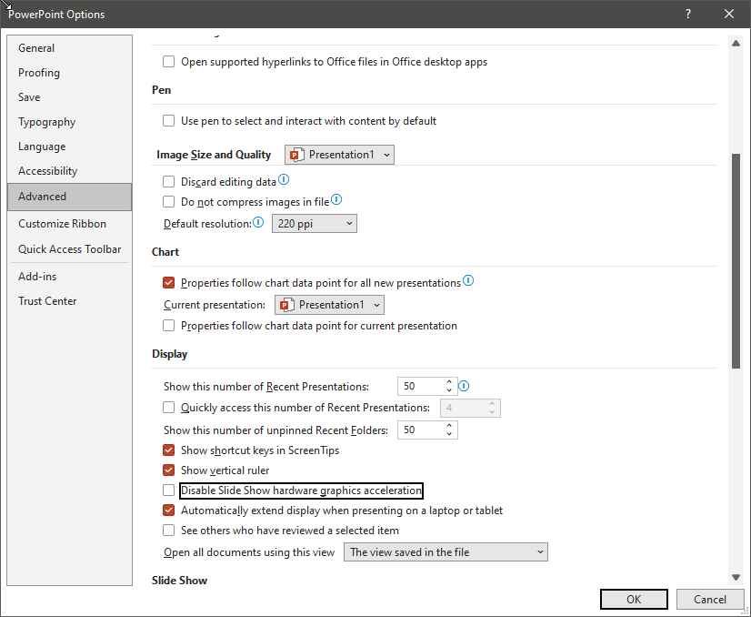The image size is (751, 617).
Task: Go to the Save options category
Action: click(69, 96)
